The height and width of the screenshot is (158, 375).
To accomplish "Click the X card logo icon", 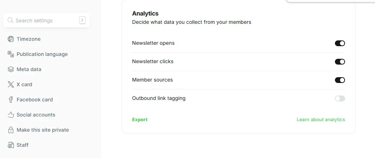I will pyautogui.click(x=11, y=84).
